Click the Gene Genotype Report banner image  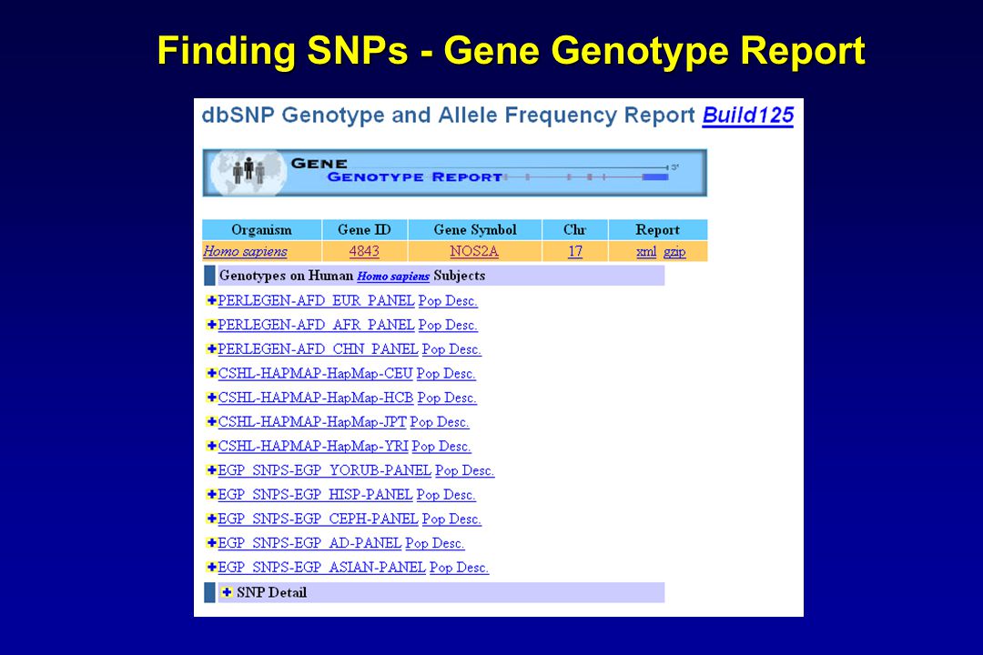point(454,172)
